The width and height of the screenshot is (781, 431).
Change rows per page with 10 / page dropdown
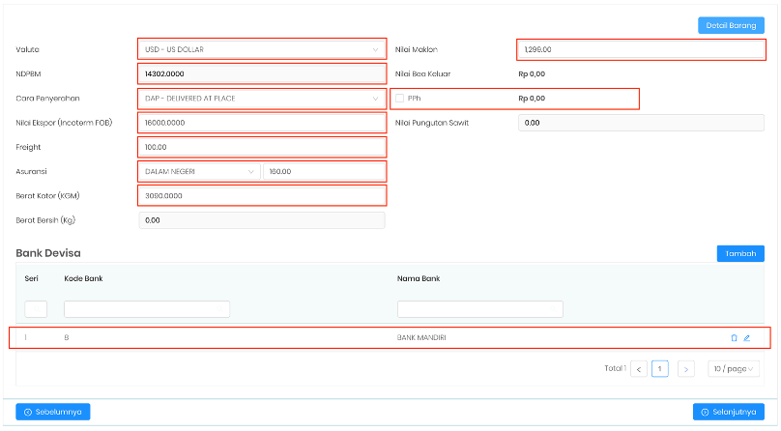(733, 369)
